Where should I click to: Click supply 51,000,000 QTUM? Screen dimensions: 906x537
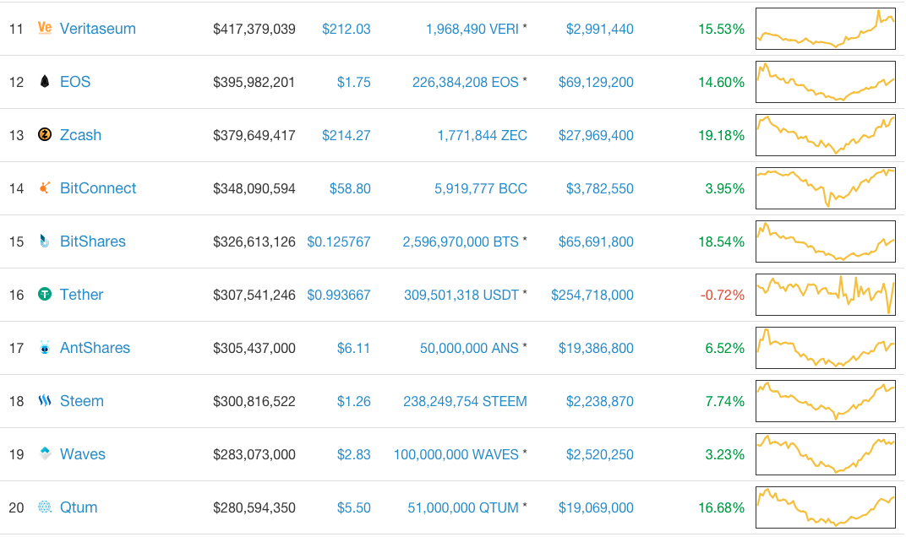tap(463, 507)
